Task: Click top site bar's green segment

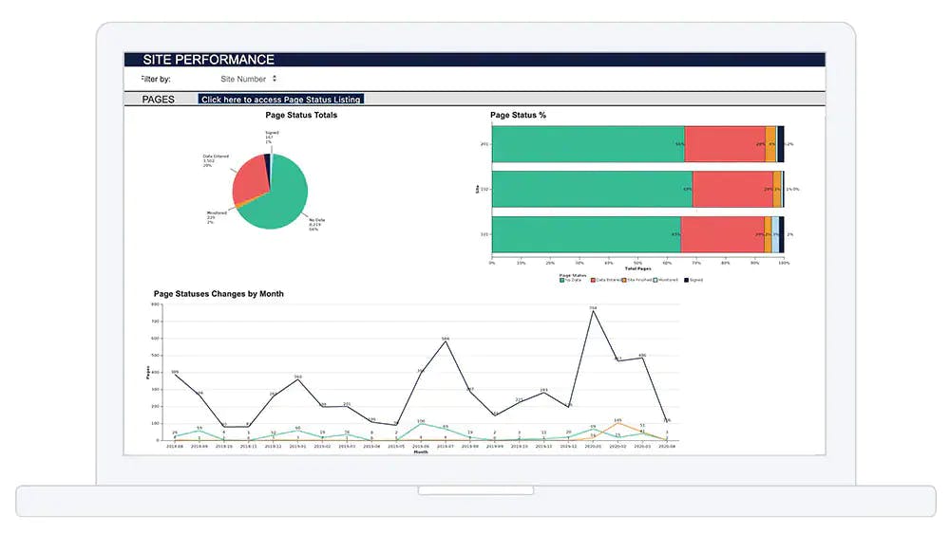Action: [588, 144]
